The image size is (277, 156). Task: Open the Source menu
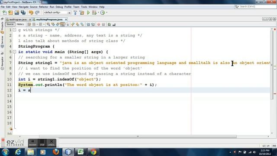point(34,7)
